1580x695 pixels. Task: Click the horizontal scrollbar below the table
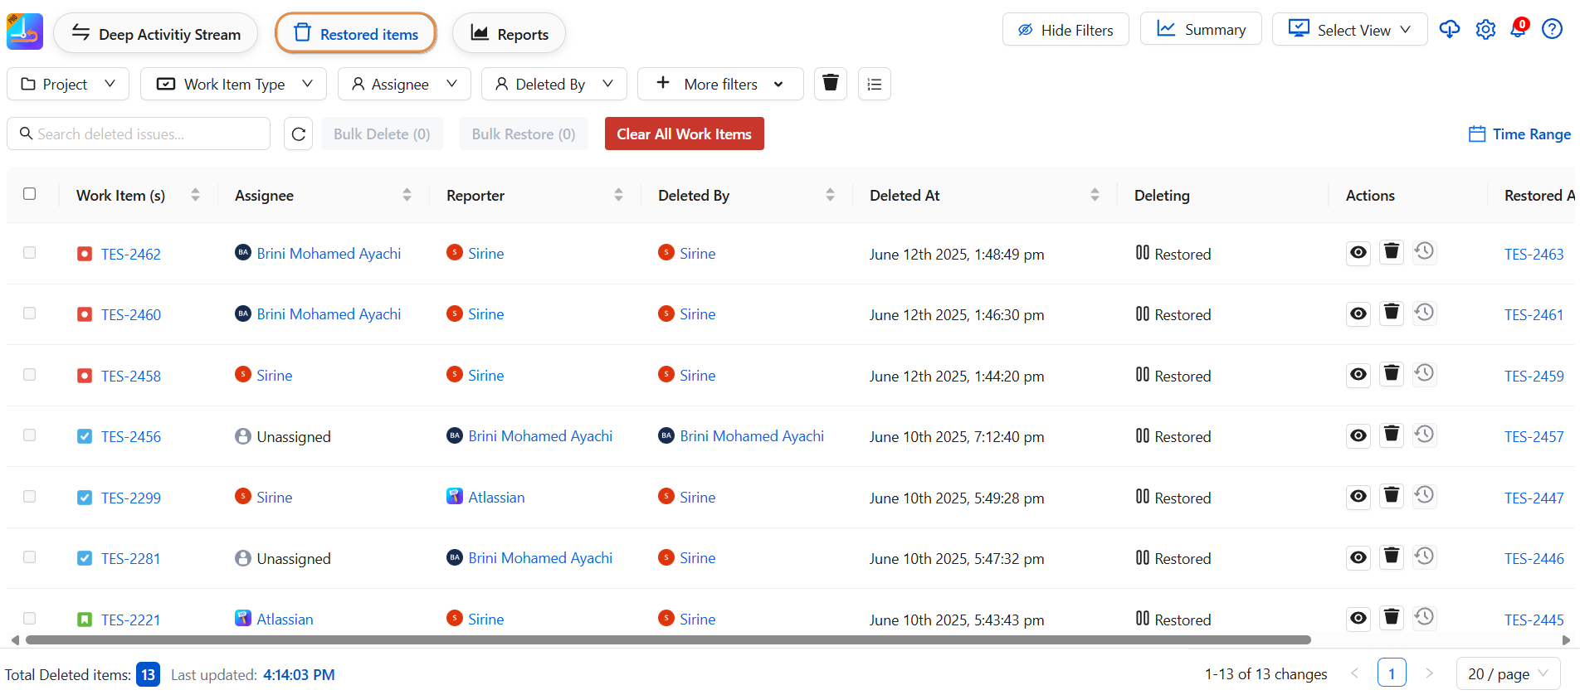coord(668,640)
